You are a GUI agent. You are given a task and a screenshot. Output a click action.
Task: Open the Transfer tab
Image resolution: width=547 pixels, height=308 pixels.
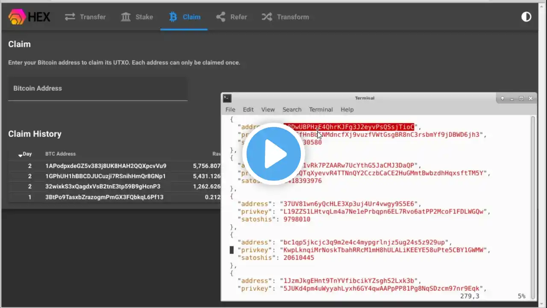click(85, 17)
